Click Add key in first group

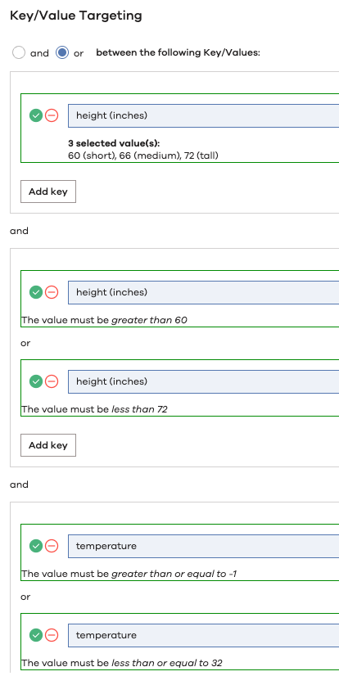click(x=48, y=192)
